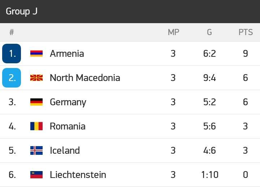
Task: Click the dark blue rank 1 badge
Action: coord(12,54)
